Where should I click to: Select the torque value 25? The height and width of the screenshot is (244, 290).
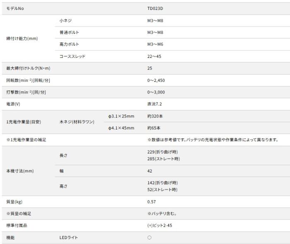pos(150,68)
